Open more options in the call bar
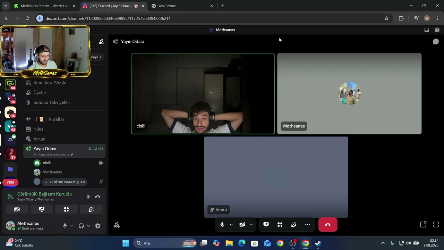 coord(308,225)
